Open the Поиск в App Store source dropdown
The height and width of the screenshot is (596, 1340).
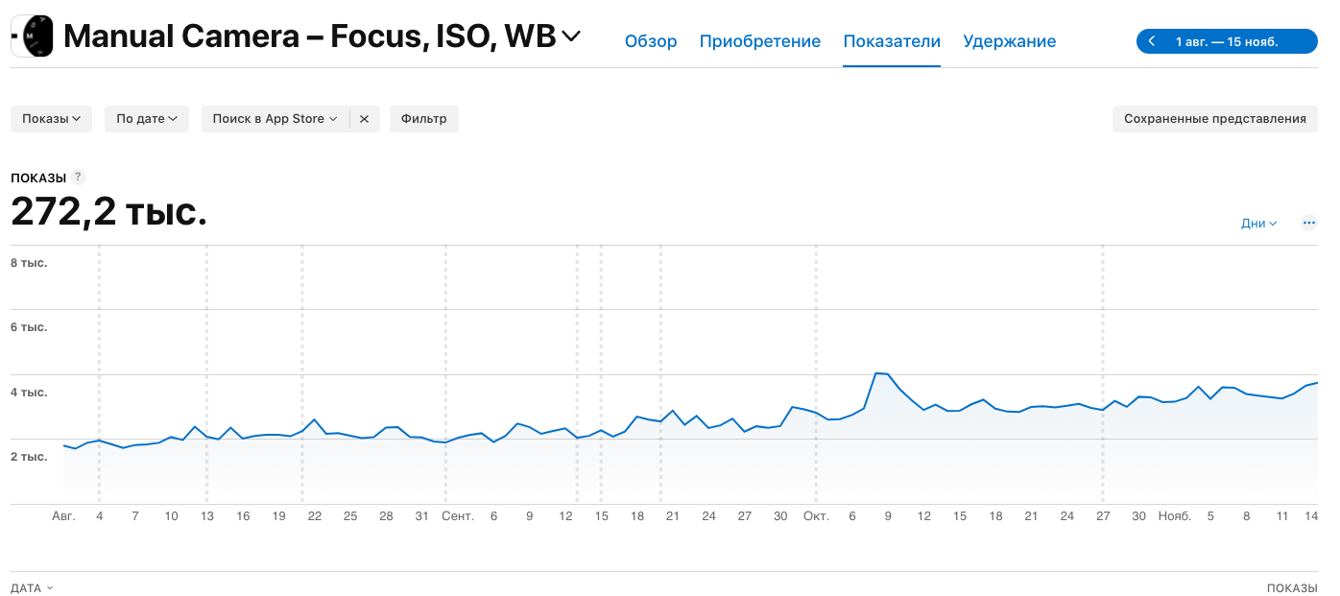275,119
